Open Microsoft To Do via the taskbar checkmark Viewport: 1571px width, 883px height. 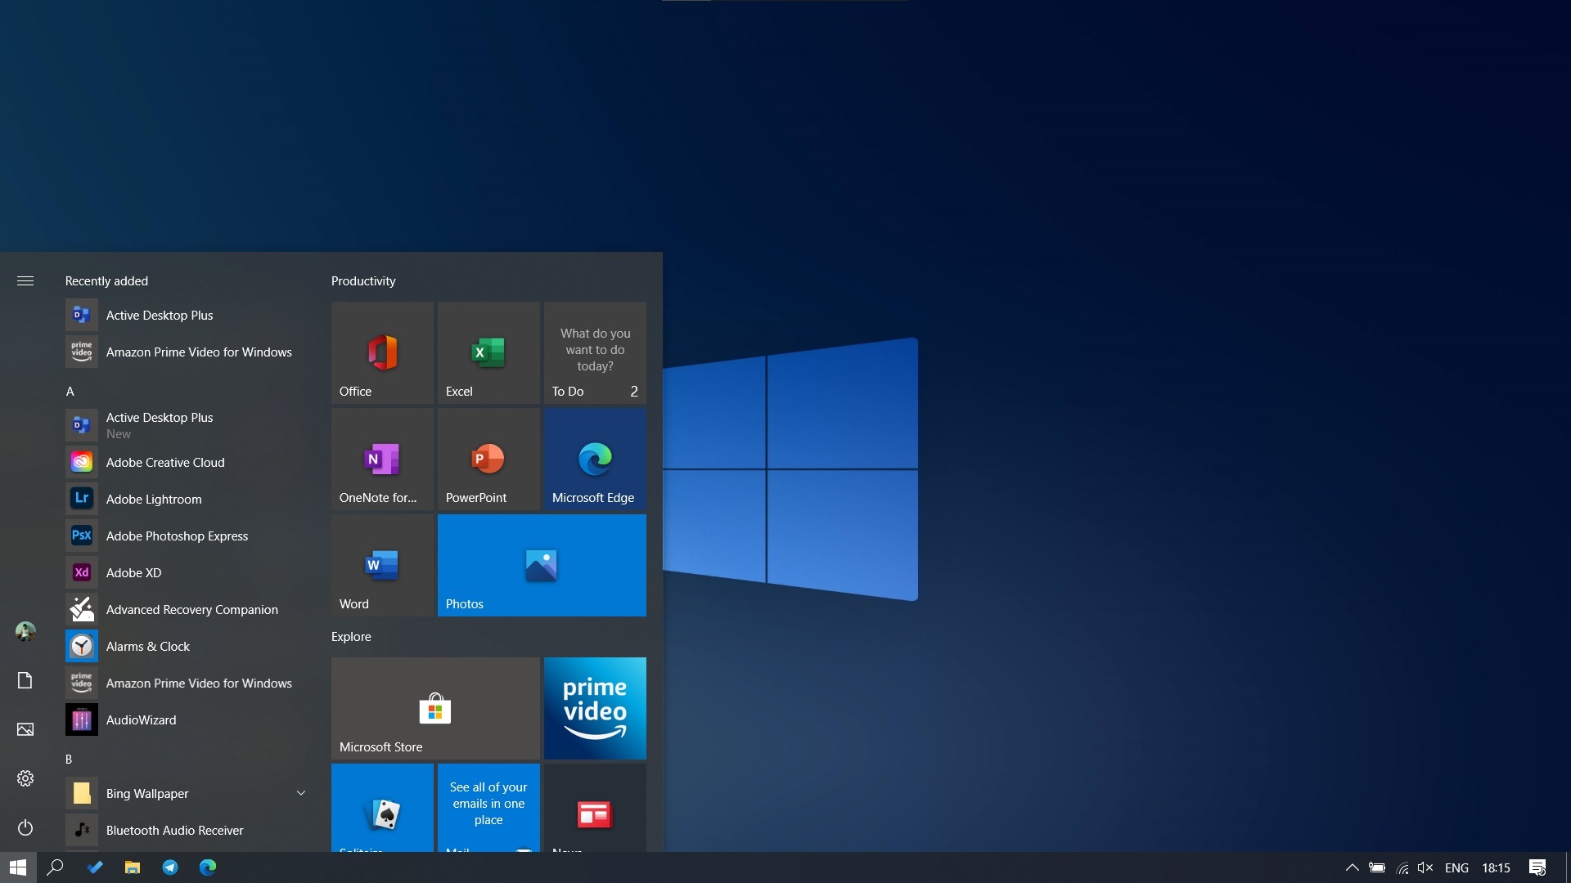pyautogui.click(x=94, y=867)
